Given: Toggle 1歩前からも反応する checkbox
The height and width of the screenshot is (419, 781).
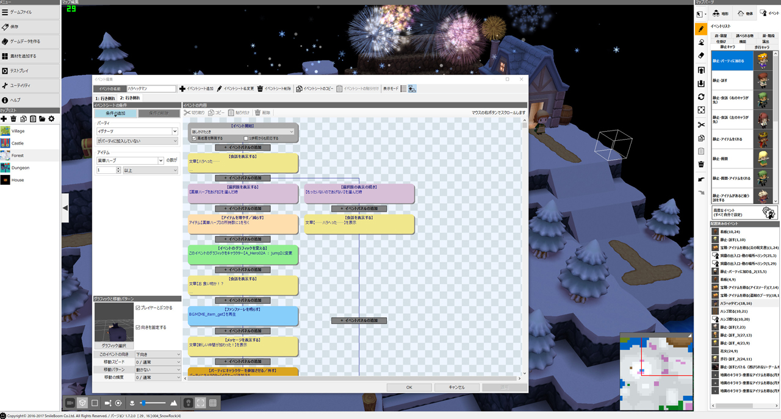Looking at the screenshot, I should (x=246, y=138).
